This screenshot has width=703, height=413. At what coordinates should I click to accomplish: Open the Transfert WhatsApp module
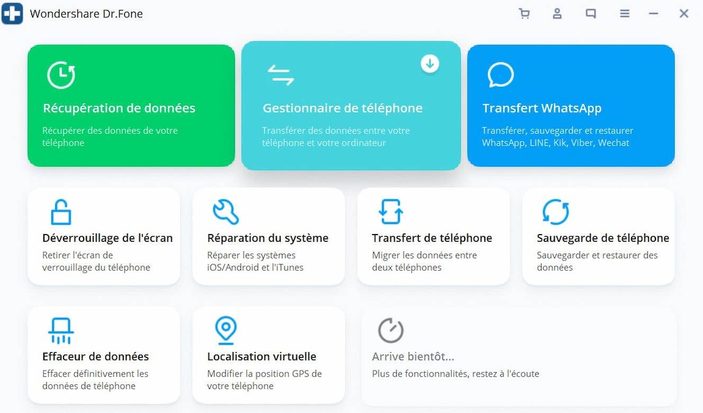[x=571, y=106]
